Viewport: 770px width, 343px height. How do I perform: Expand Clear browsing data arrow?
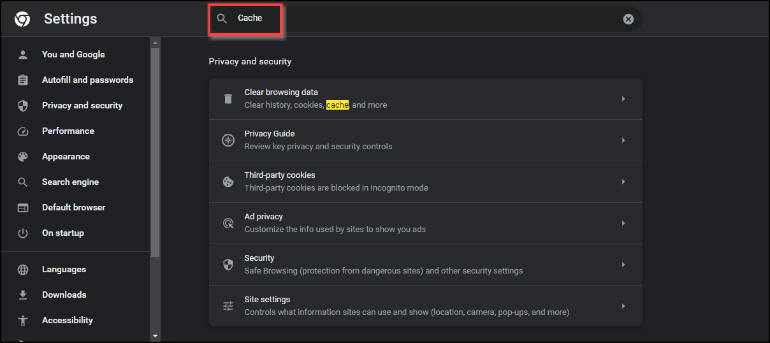click(x=623, y=99)
